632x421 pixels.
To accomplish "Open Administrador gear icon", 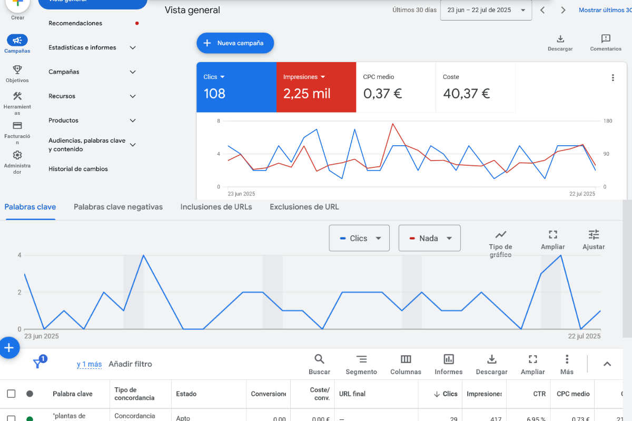I will tap(17, 155).
